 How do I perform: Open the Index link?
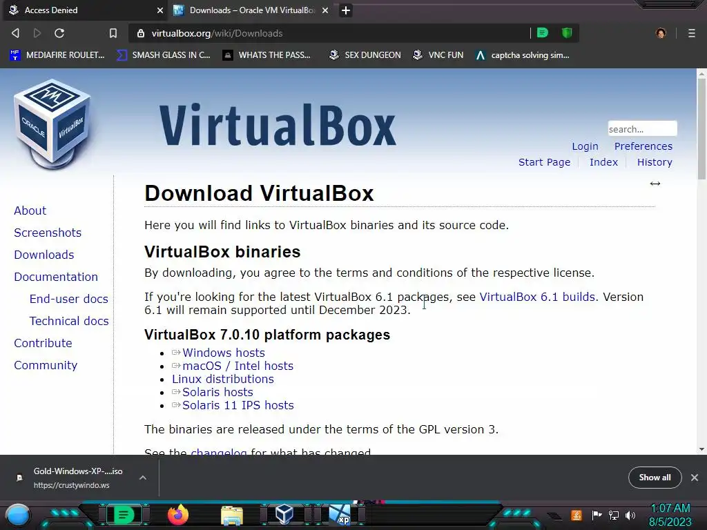pyautogui.click(x=603, y=162)
